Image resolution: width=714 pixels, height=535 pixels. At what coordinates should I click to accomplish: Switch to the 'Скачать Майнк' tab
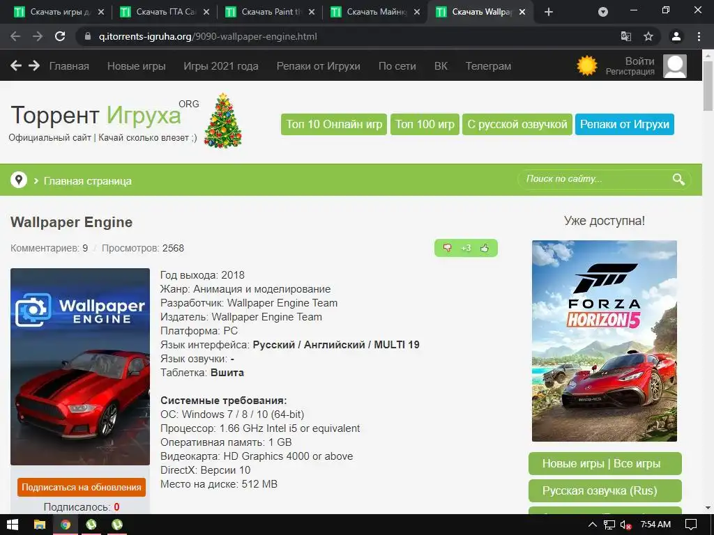(374, 12)
